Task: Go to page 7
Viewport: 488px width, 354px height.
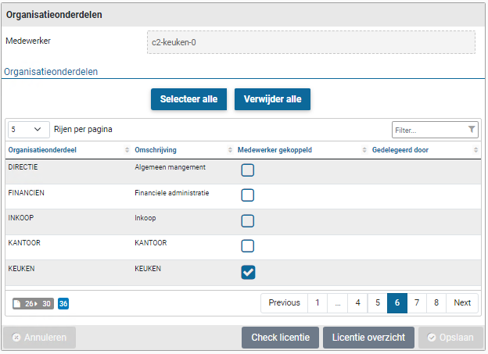Action: pyautogui.click(x=417, y=302)
